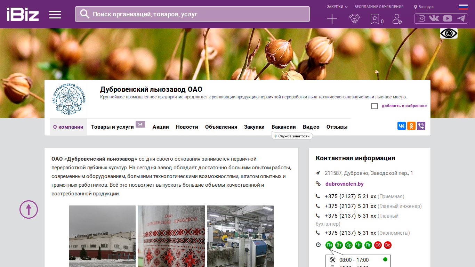Click the '54' products count badge
This screenshot has width=475, height=267.
140,124
